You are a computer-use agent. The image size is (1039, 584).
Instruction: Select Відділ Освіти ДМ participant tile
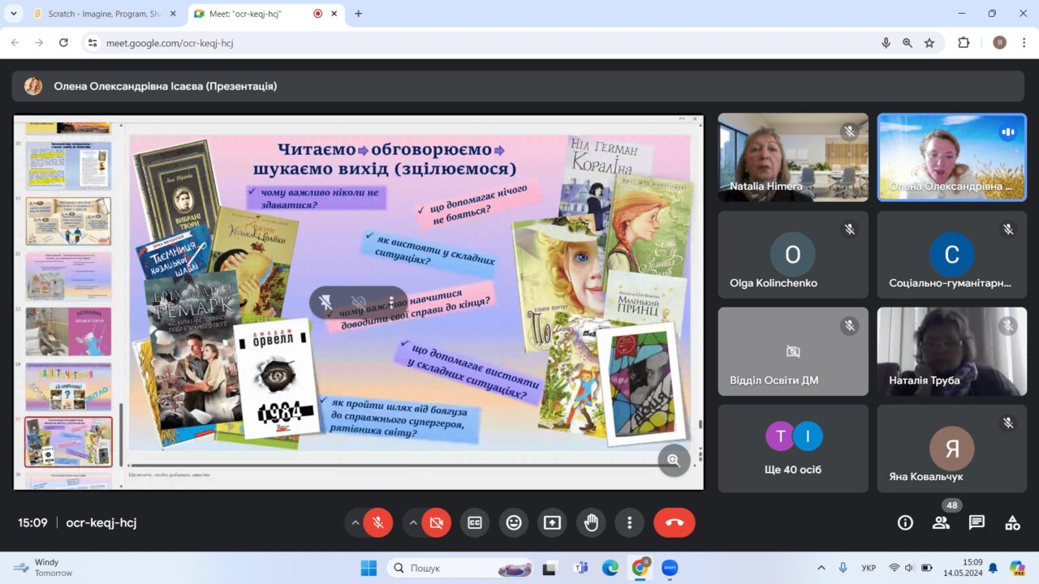(793, 351)
